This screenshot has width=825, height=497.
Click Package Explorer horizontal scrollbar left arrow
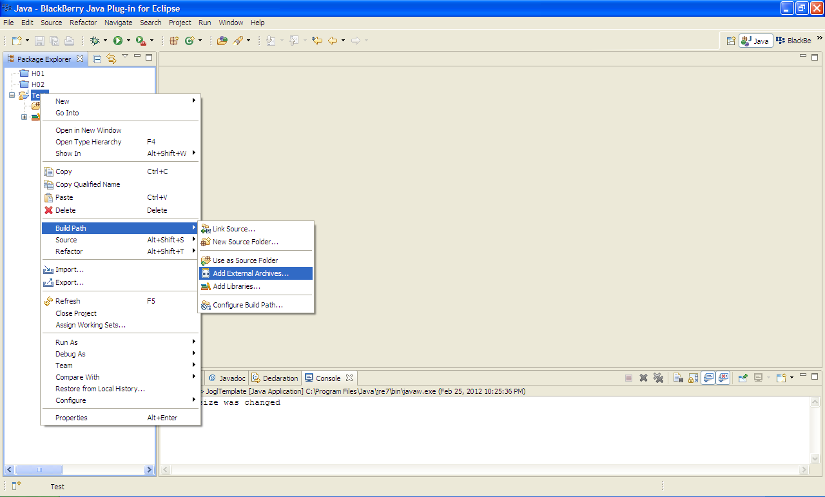(9, 470)
